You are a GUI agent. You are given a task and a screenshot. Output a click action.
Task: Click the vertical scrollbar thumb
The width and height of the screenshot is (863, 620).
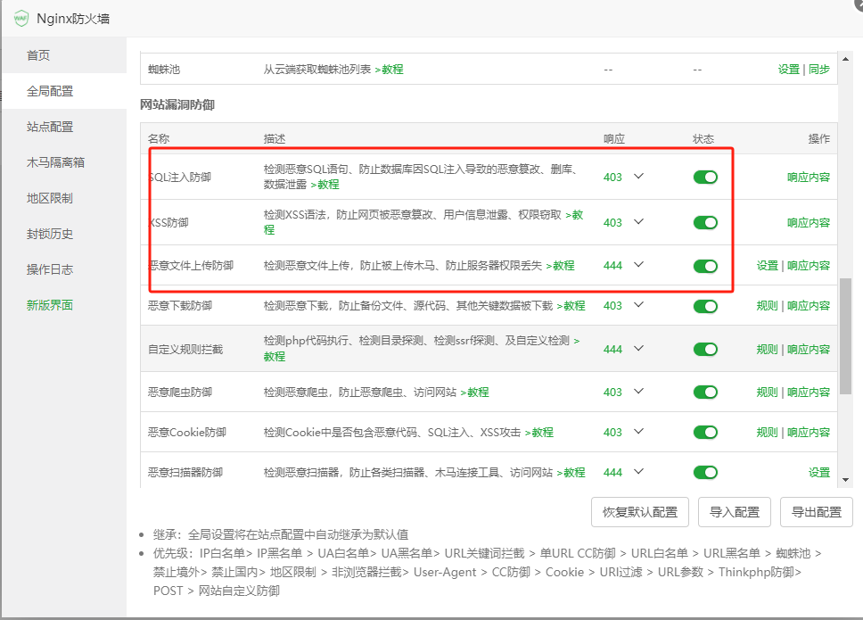coord(846,335)
